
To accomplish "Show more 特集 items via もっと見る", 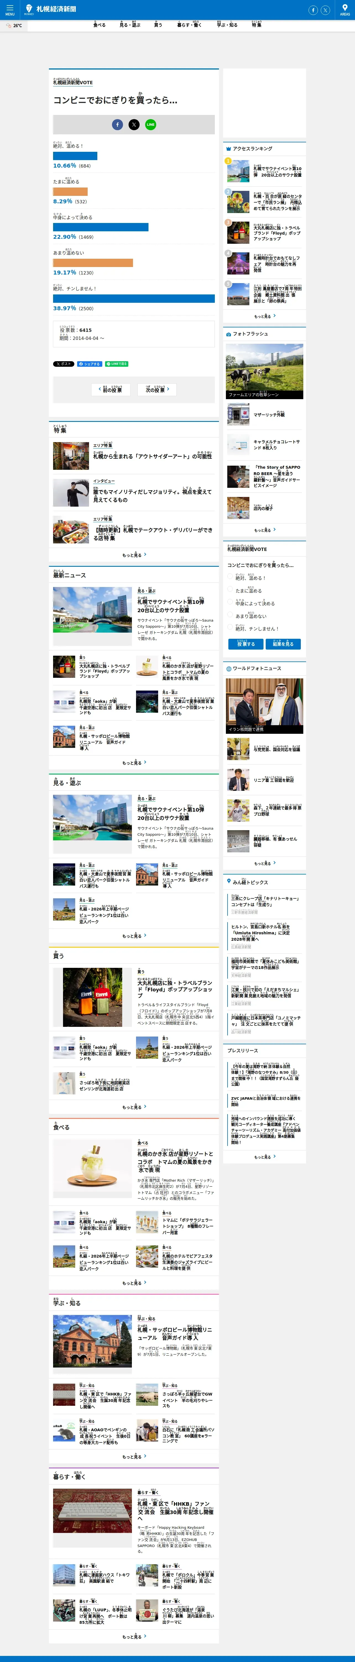I will click(x=134, y=555).
